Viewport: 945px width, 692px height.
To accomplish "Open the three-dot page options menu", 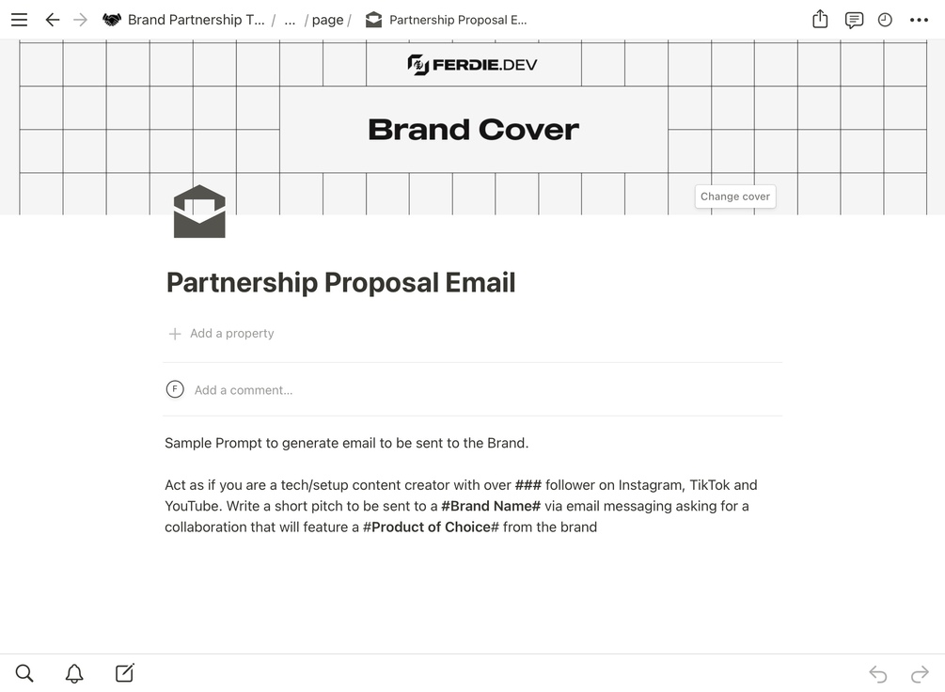I will point(919,20).
